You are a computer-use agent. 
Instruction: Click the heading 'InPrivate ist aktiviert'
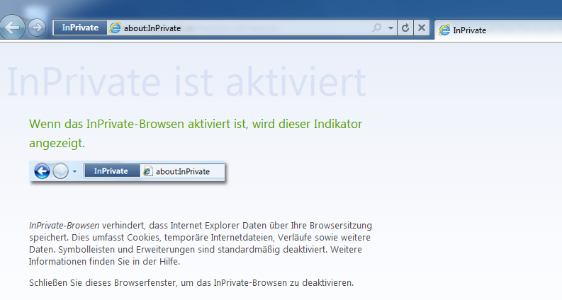pos(186,81)
